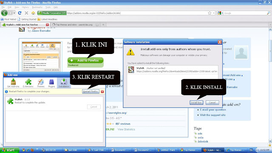Image resolution: width=272 pixels, height=153 pixels.
Task: Open the home page icon
Action: coord(33,13)
